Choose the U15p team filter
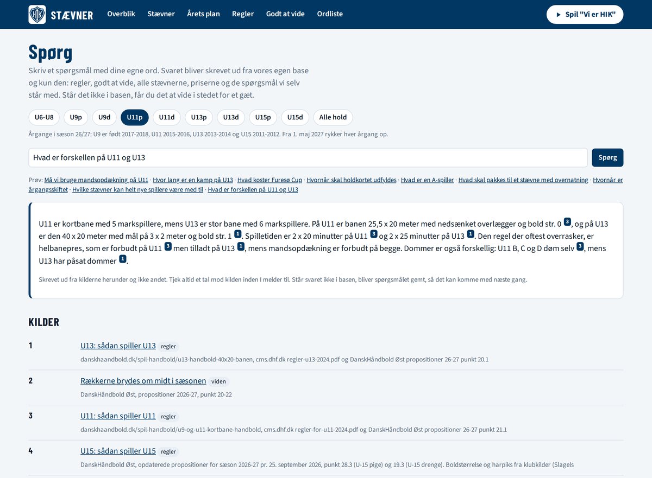Viewport: 652px width, 478px height. [x=263, y=117]
